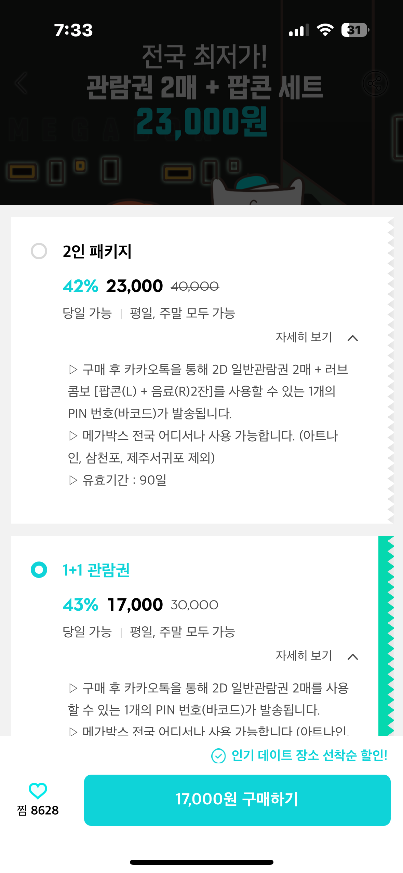This screenshot has height=873, width=403.
Task: Tap the cellular signal bars icon
Action: coord(299,30)
